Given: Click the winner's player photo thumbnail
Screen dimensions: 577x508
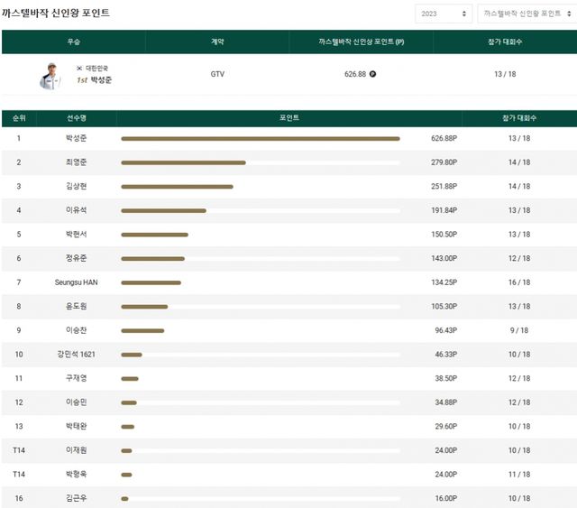Looking at the screenshot, I should [x=50, y=76].
